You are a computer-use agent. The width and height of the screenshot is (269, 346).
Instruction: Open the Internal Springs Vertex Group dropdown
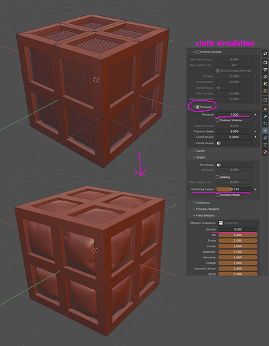(234, 88)
